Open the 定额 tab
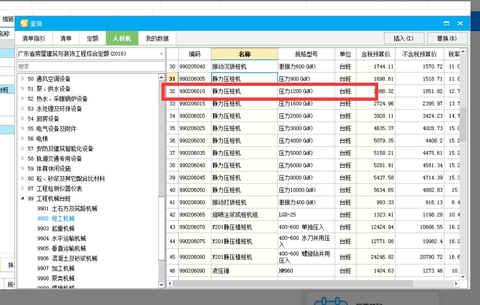The width and height of the screenshot is (480, 305). point(92,38)
